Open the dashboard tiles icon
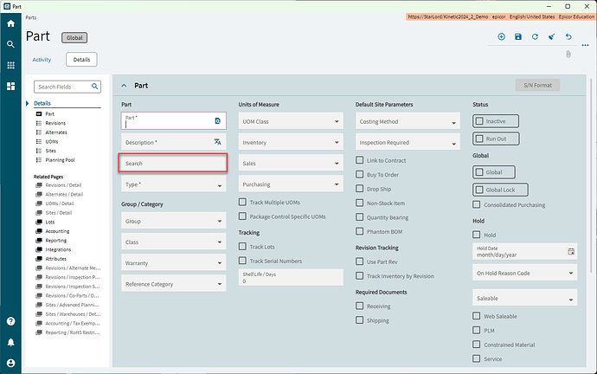The width and height of the screenshot is (597, 374). 10,86
